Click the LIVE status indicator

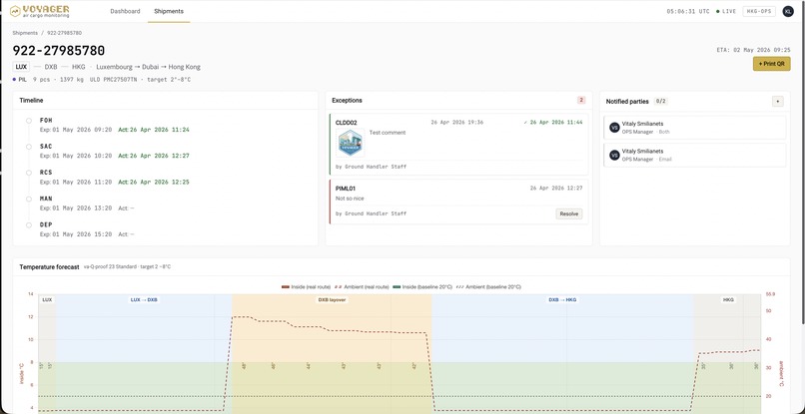coord(726,11)
